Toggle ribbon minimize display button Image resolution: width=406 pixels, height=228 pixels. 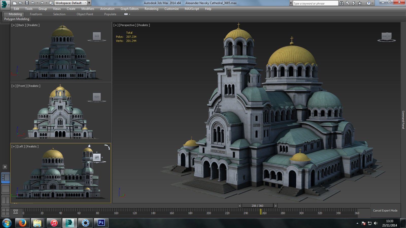pos(126,14)
